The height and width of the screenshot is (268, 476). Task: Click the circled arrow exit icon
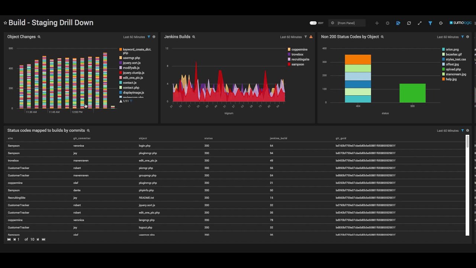coord(441,23)
